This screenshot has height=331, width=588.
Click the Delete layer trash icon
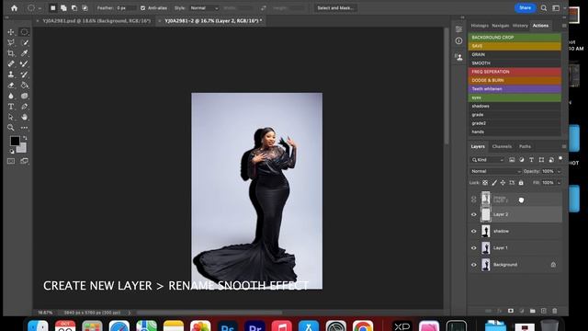click(555, 311)
